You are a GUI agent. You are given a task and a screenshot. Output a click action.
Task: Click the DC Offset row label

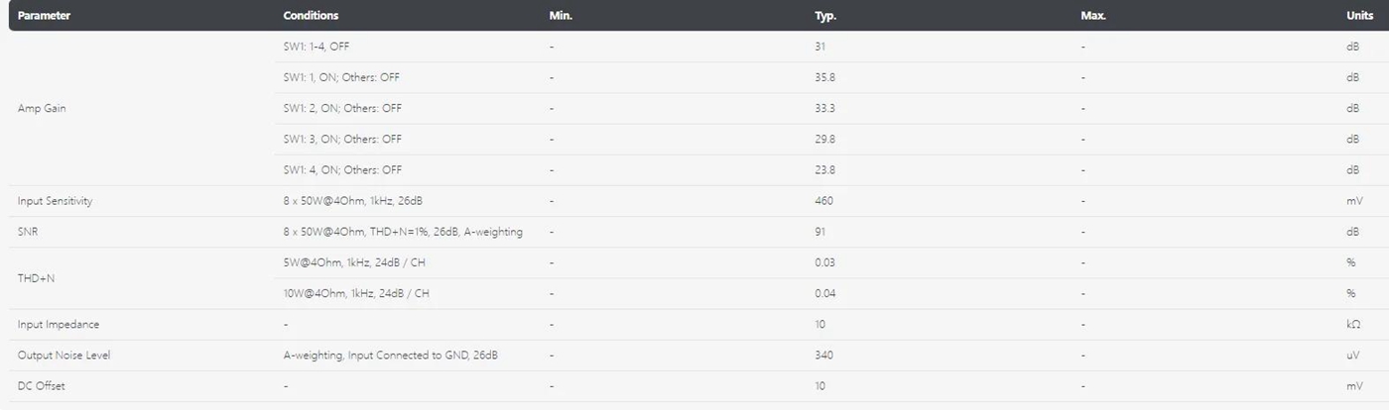tap(41, 386)
